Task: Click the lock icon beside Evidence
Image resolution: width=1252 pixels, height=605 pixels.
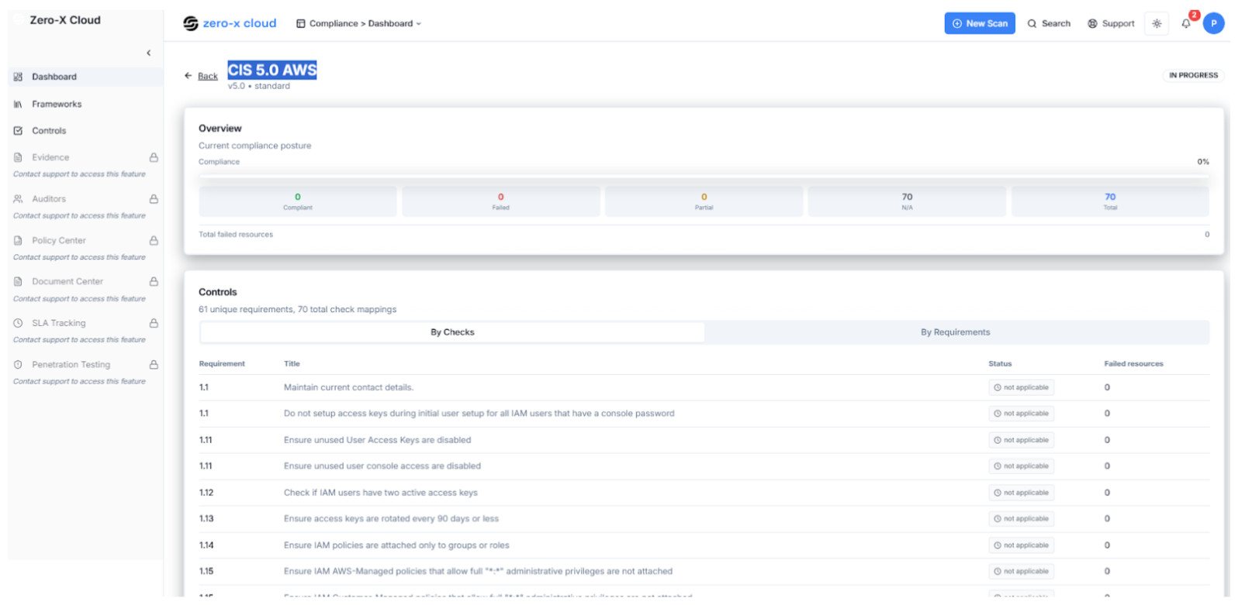Action: click(x=154, y=157)
